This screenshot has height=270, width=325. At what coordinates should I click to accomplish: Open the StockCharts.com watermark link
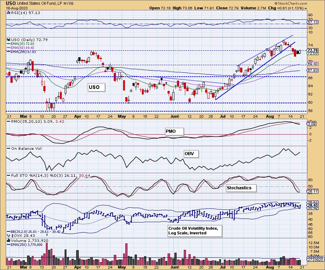click(291, 3)
